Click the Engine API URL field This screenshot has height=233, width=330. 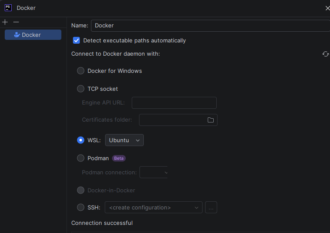coord(174,103)
